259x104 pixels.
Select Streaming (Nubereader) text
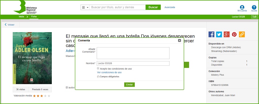[x=224, y=51]
